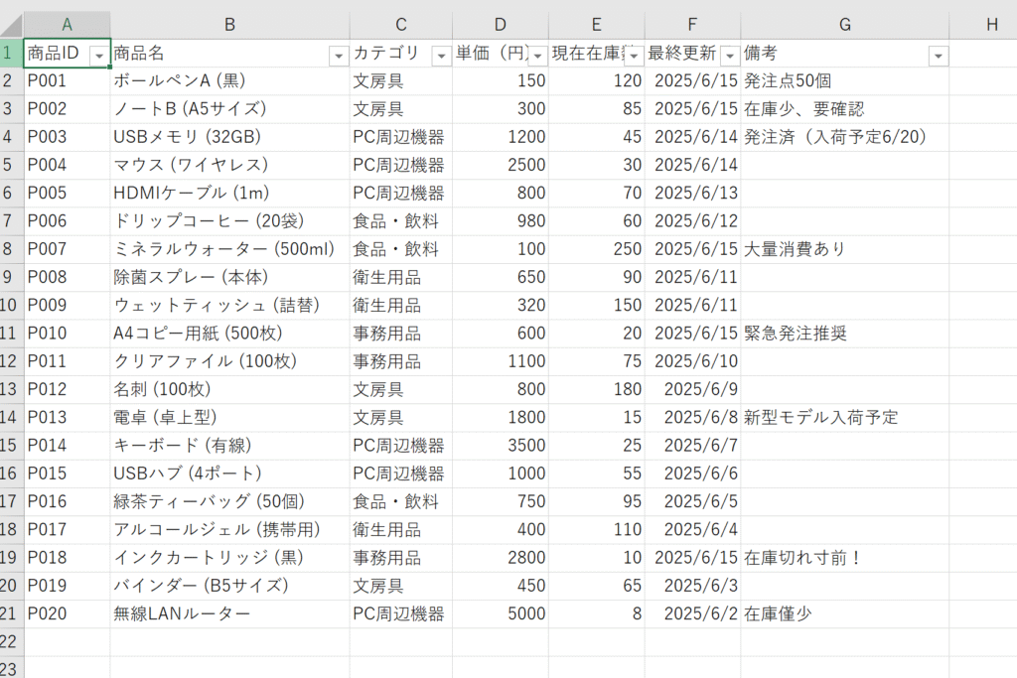Image resolution: width=1017 pixels, height=678 pixels.
Task: Click remark 在庫少、要確認
Action: coord(844,109)
